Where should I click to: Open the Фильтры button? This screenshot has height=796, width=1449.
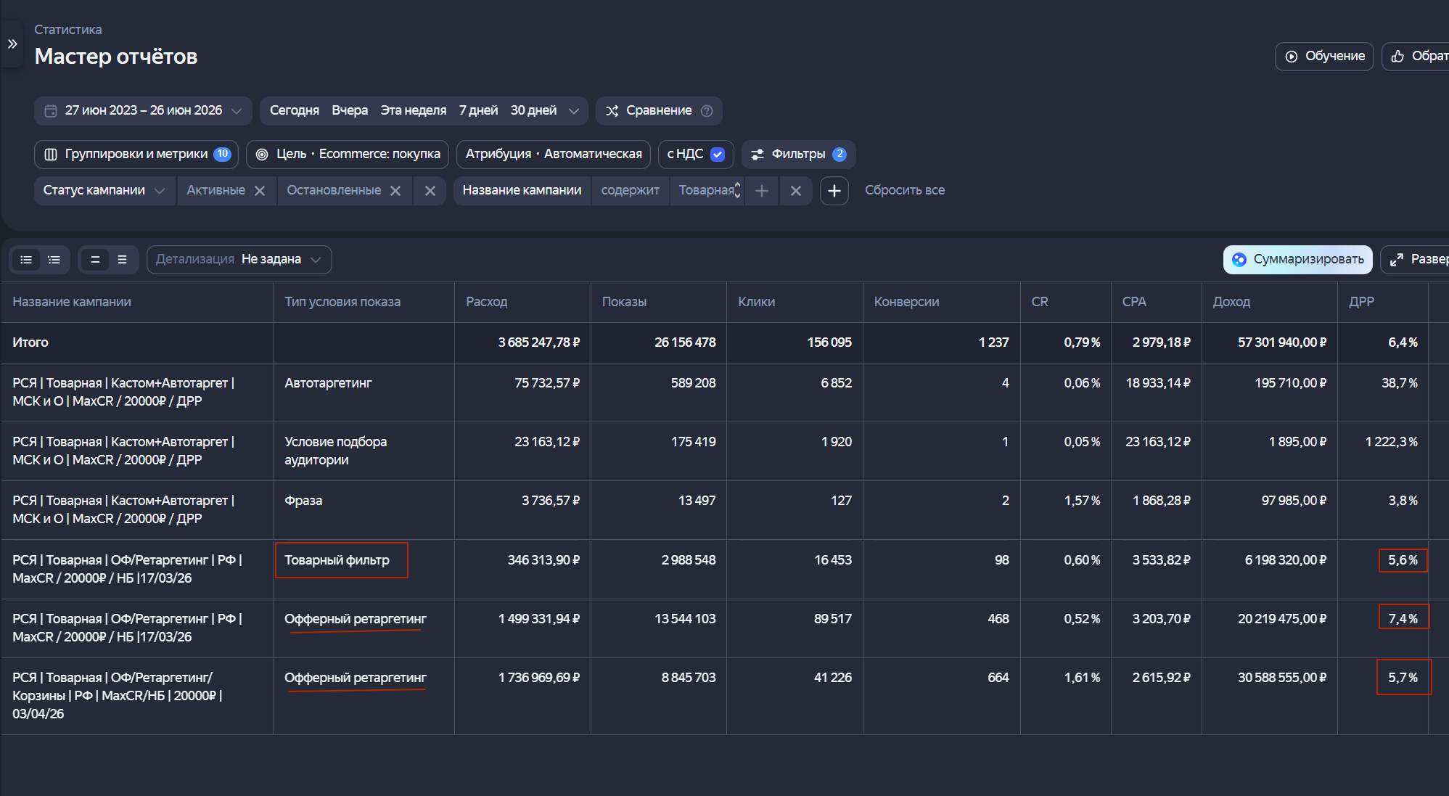[x=798, y=154]
